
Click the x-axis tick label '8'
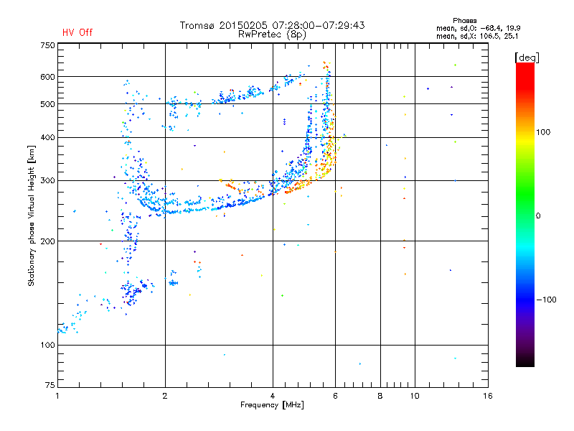[x=380, y=396]
